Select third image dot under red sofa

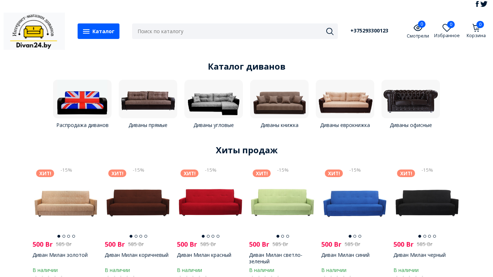tap(213, 236)
